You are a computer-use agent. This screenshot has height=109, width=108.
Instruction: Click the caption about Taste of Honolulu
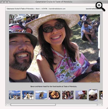coord(54,86)
